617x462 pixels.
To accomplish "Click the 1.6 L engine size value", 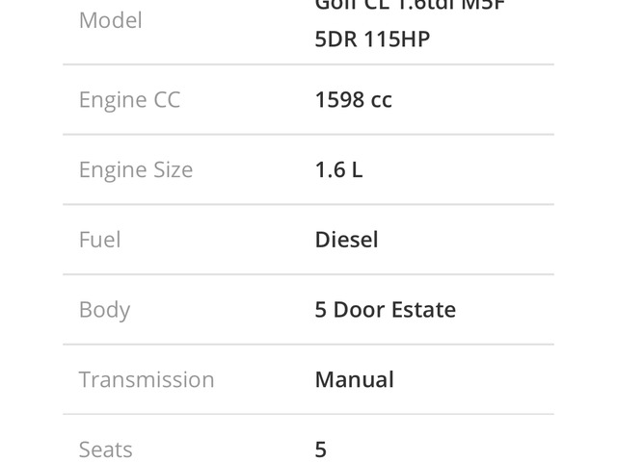I will coord(338,170).
